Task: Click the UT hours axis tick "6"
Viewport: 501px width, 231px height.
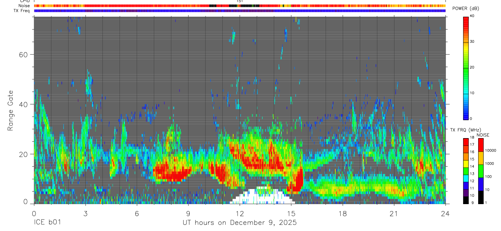Action: click(x=137, y=213)
